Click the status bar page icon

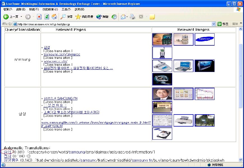coord(3,165)
